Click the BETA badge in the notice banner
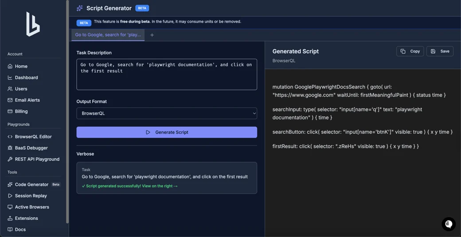This screenshot has width=461, height=237. pyautogui.click(x=84, y=23)
